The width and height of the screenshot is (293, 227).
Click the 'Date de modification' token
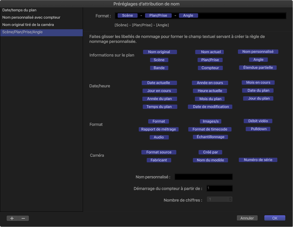pyautogui.click(x=210, y=107)
